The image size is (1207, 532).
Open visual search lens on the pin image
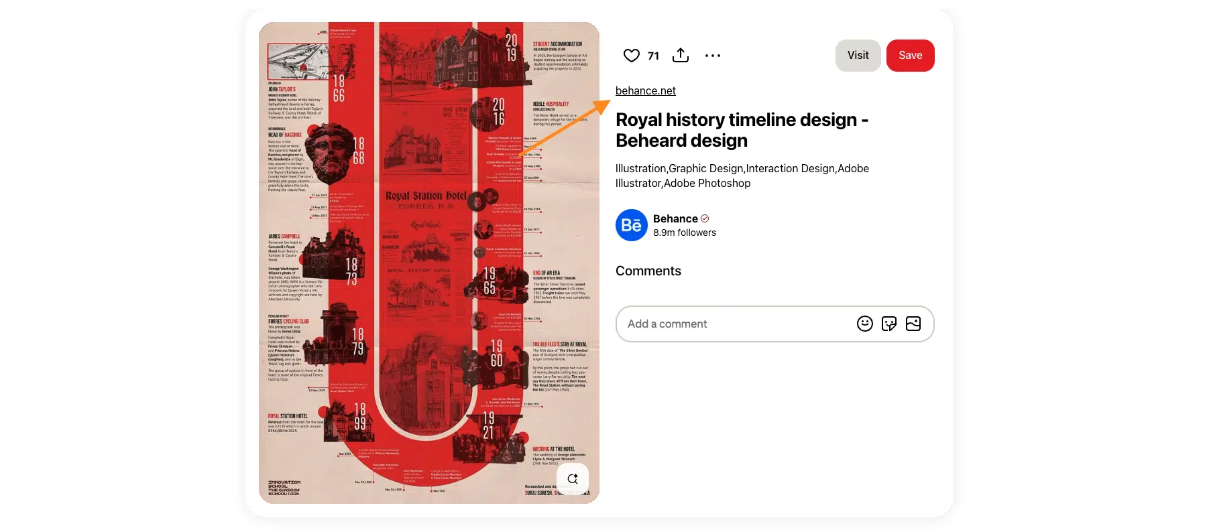point(573,479)
